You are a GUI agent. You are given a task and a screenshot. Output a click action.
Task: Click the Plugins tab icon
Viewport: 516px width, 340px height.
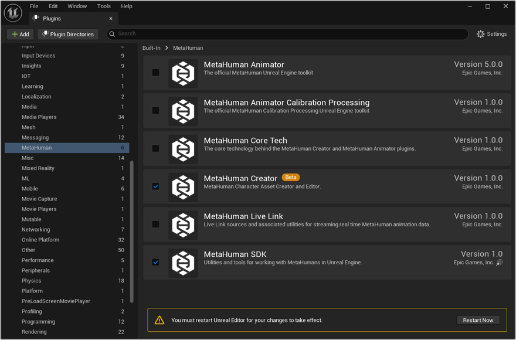[x=36, y=18]
